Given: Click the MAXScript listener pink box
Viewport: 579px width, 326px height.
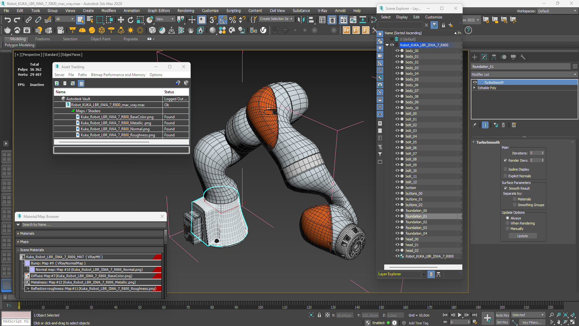Looking at the screenshot, I should click(16, 315).
